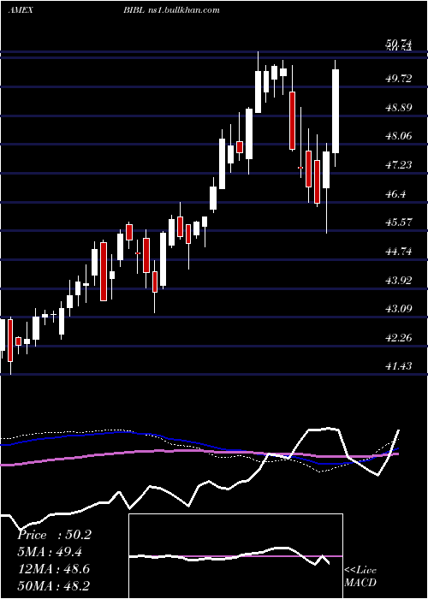Click the BIBL ns1.bullkhan.com title text

(171, 10)
